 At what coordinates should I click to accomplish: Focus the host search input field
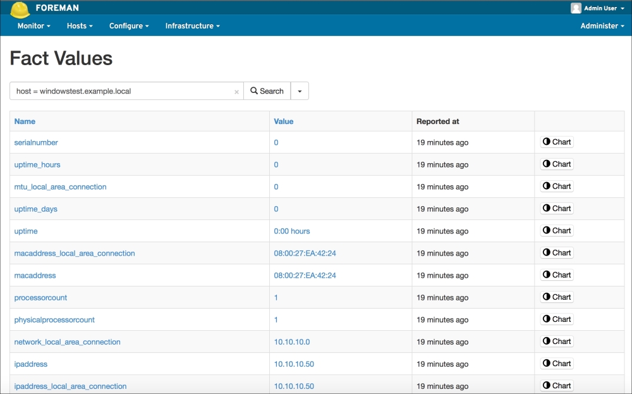point(123,91)
